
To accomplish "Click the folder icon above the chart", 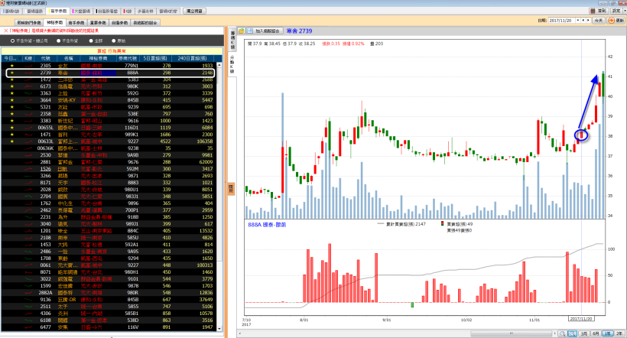I will [x=241, y=31].
